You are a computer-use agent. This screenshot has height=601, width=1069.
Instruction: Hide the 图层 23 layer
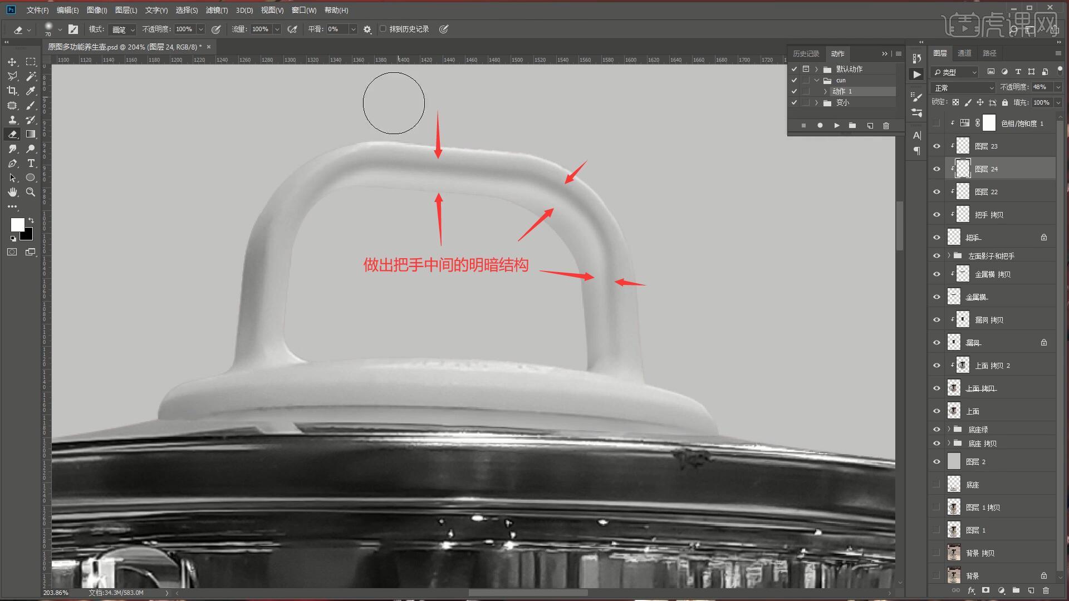936,146
